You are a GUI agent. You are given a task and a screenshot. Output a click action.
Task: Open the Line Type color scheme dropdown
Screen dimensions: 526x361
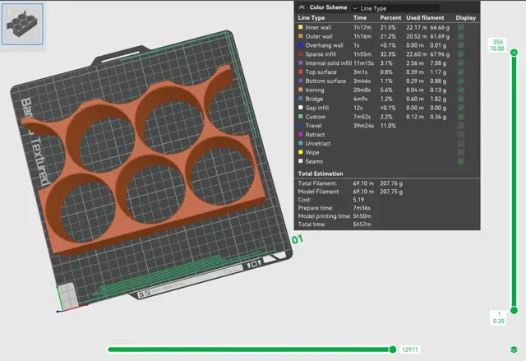394,8
